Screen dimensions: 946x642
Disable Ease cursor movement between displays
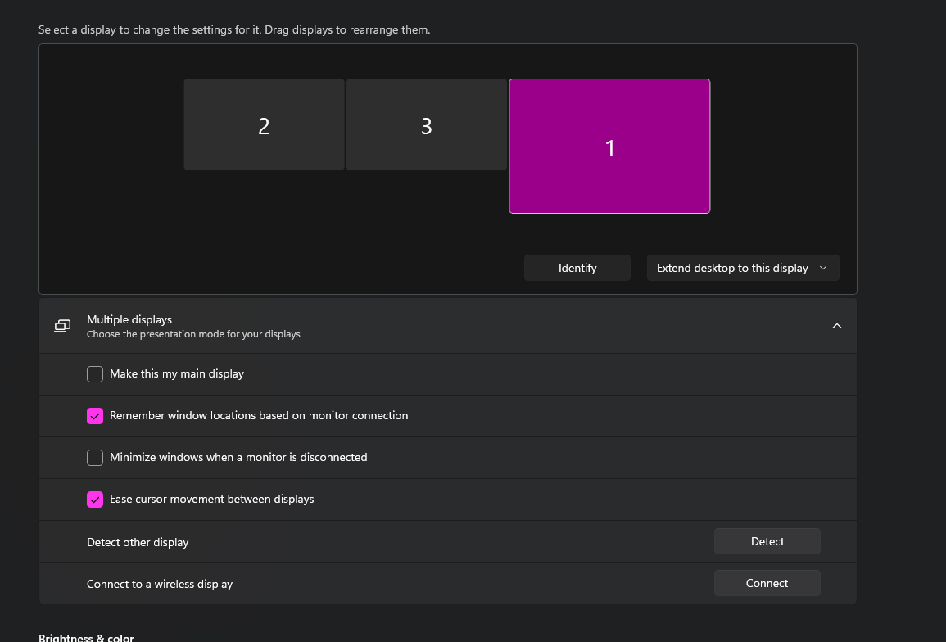(x=95, y=500)
